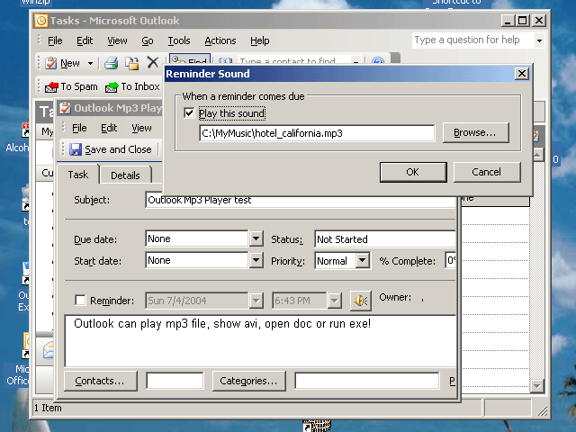Click the sound file path field
This screenshot has width=576, height=432.
click(x=317, y=133)
